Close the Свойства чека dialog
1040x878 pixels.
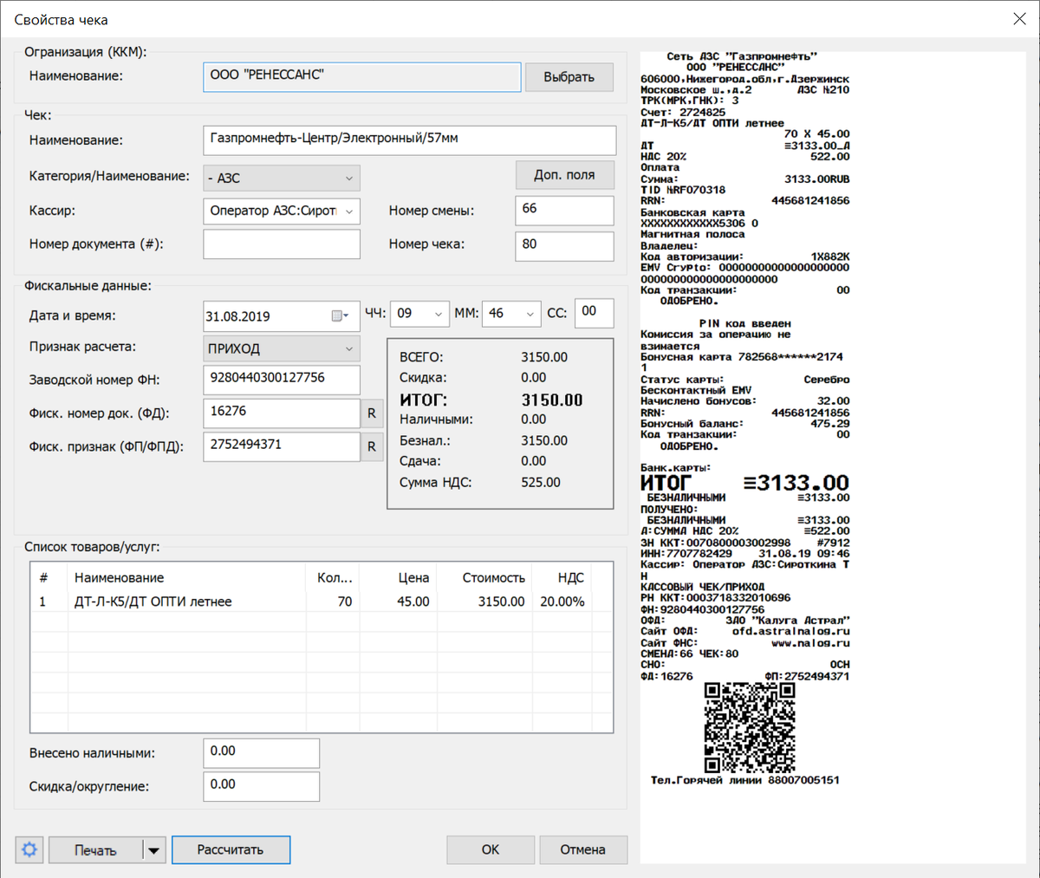click(x=1019, y=19)
